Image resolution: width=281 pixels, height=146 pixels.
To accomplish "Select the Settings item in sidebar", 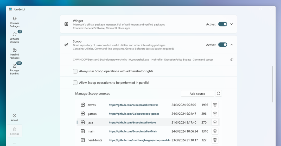I will [x=15, y=131].
